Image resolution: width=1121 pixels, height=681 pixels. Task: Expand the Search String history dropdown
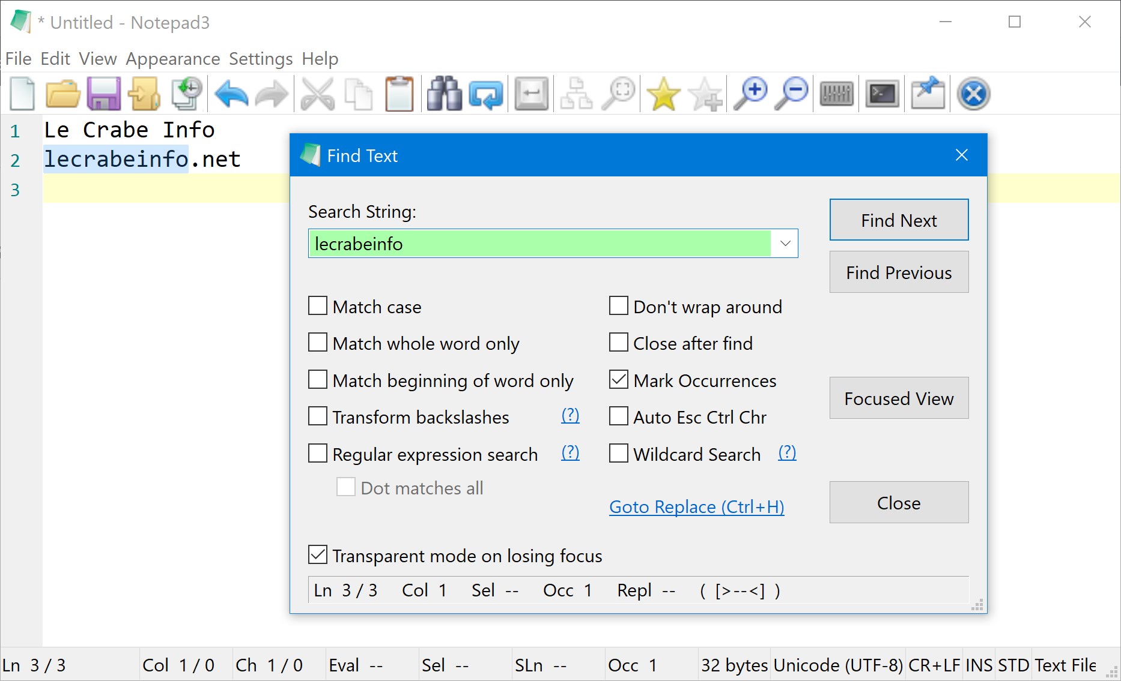point(785,244)
